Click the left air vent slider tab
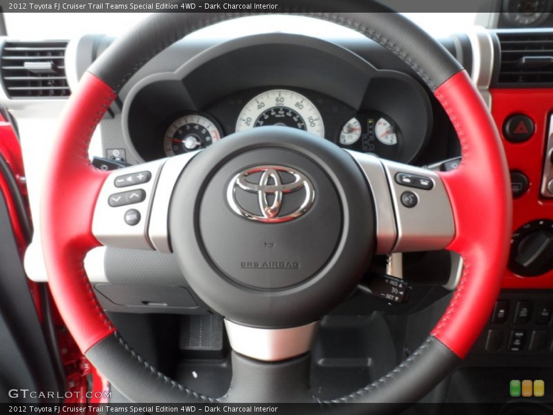Viewport: 553px width, 415px height. click(x=39, y=66)
